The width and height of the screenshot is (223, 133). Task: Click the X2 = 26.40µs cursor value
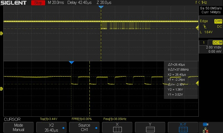[177, 75]
